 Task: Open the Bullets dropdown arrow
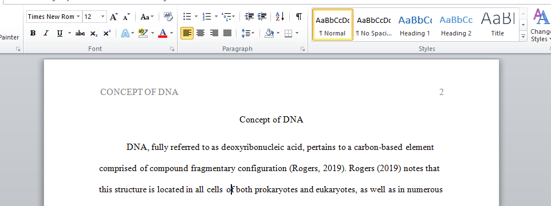196,17
